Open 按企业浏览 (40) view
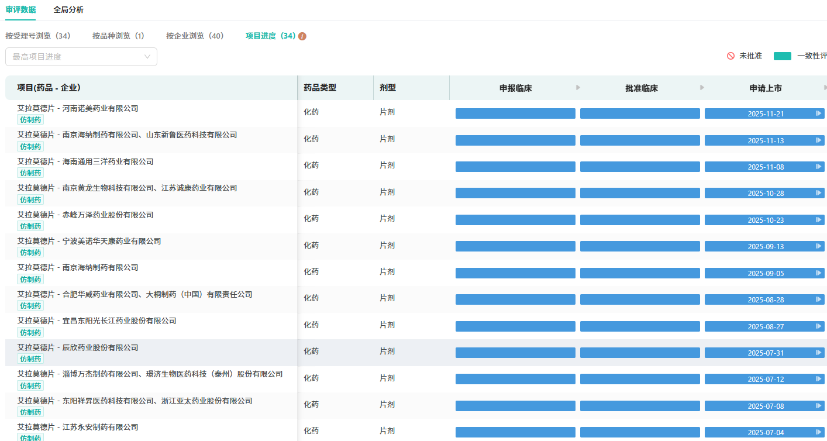 (x=195, y=36)
